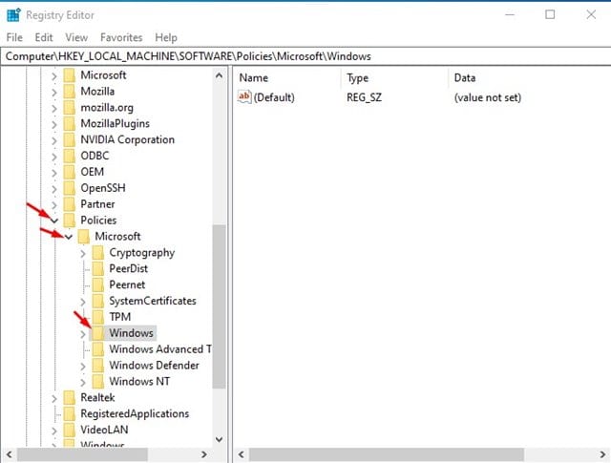
Task: Click the NVIDIA Corporation folder icon
Action: (70, 139)
